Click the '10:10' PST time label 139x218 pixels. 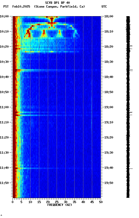[4, 32]
